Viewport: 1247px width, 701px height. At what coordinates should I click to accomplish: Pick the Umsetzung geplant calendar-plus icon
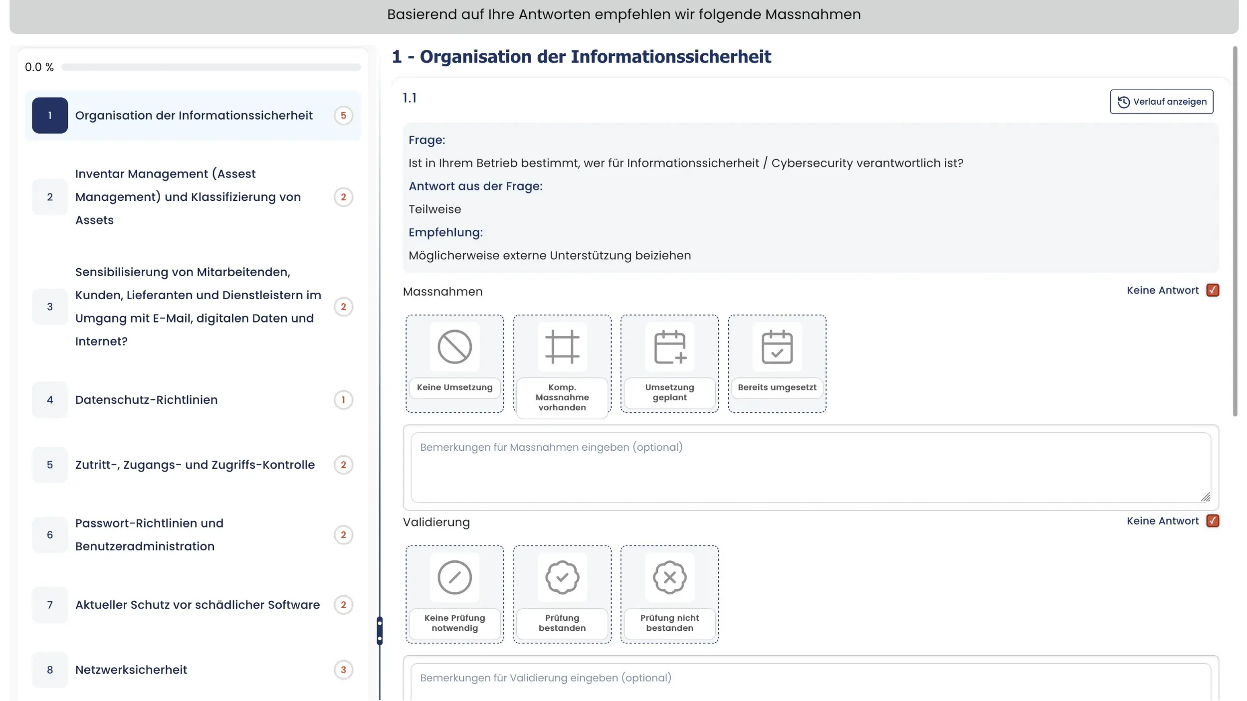(669, 347)
